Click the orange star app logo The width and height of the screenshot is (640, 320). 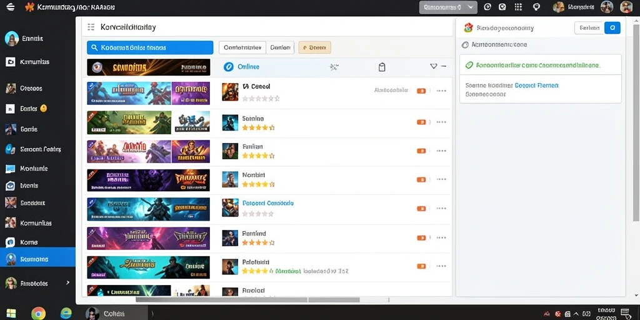[29, 7]
